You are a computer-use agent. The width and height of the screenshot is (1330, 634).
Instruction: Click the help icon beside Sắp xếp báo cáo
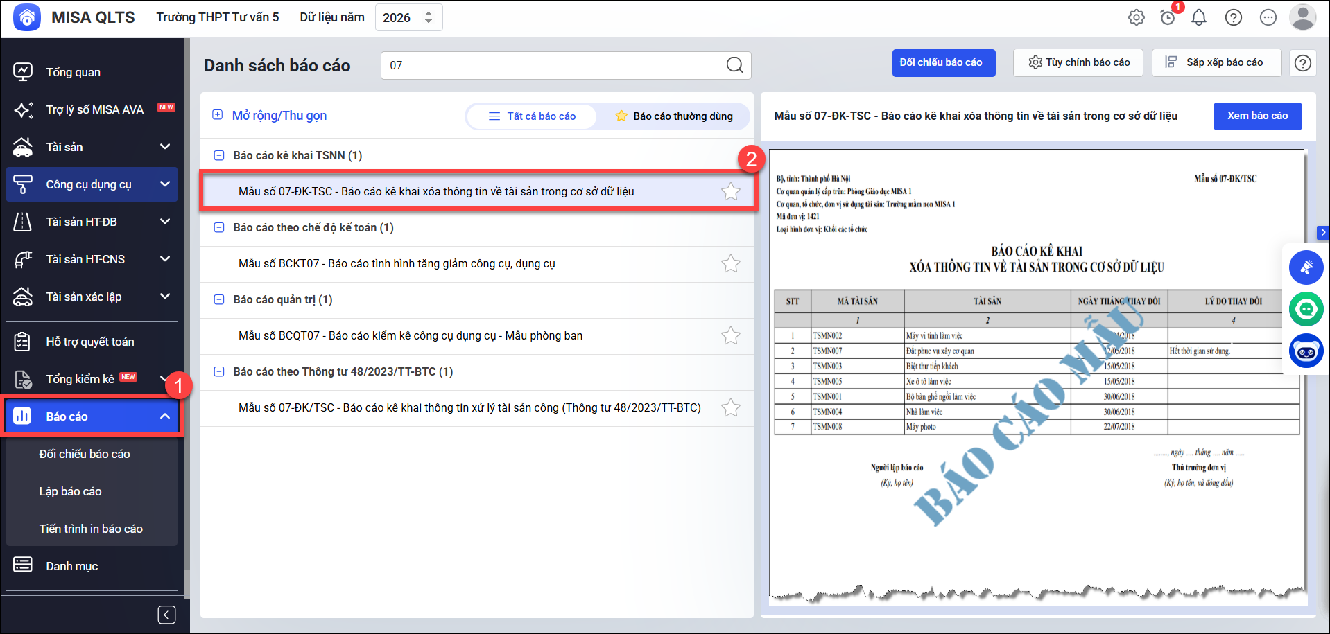pos(1302,63)
